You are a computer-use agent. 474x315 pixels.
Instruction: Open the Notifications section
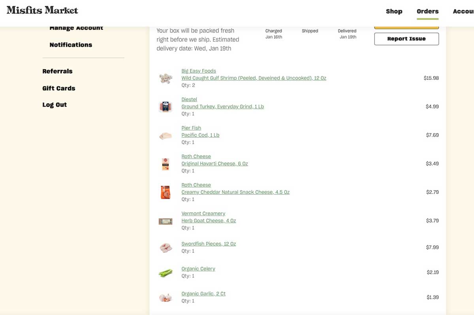click(x=71, y=45)
